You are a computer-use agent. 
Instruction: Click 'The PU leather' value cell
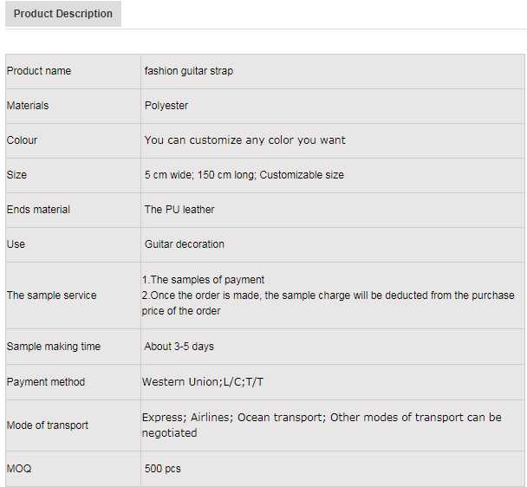(179, 210)
